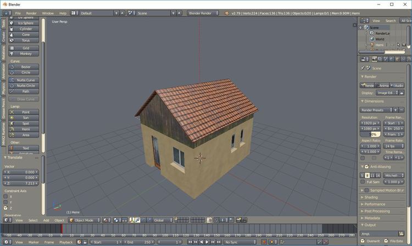Add an Ico Sphere mesh

[24, 23]
